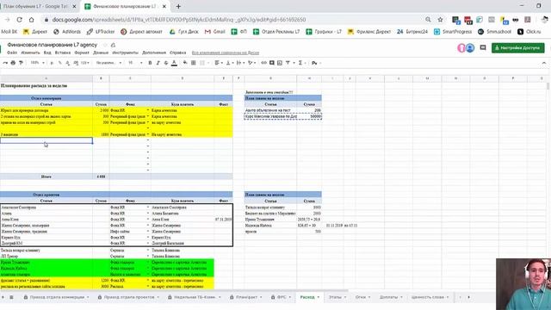Open the fill color picker
Screen dimensions: 551x310
coord(185,63)
